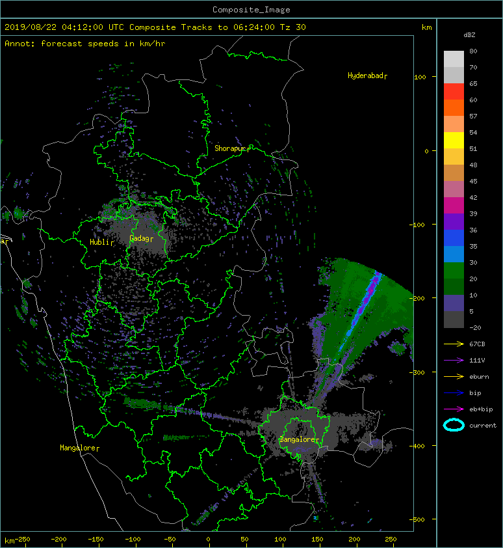Click the 80 value on dBZ scale
This screenshot has width=503, height=548.
[473, 51]
